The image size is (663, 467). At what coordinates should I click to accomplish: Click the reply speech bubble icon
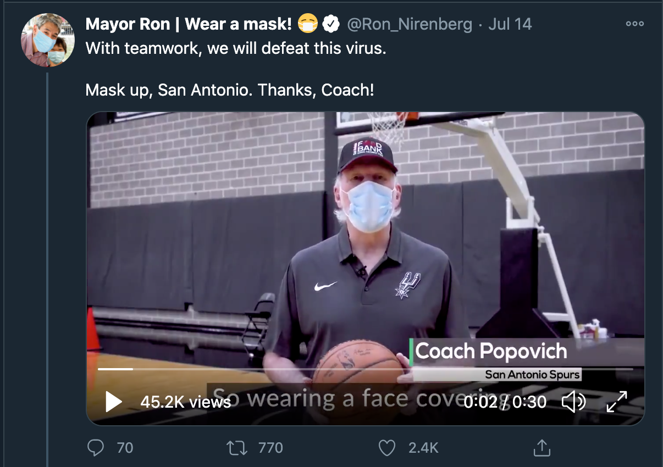pos(96,448)
